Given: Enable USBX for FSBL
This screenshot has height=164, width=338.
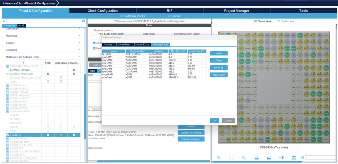Looking at the screenshot, I should click(48, 131).
